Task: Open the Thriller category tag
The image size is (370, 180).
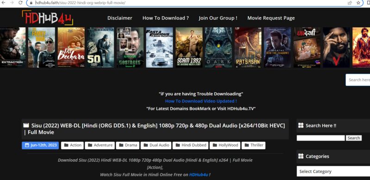Action: 253,145
